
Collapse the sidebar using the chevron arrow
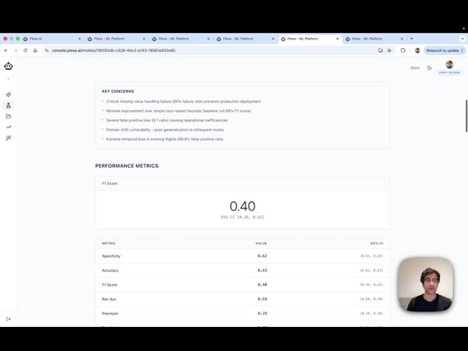pyautogui.click(x=8, y=79)
